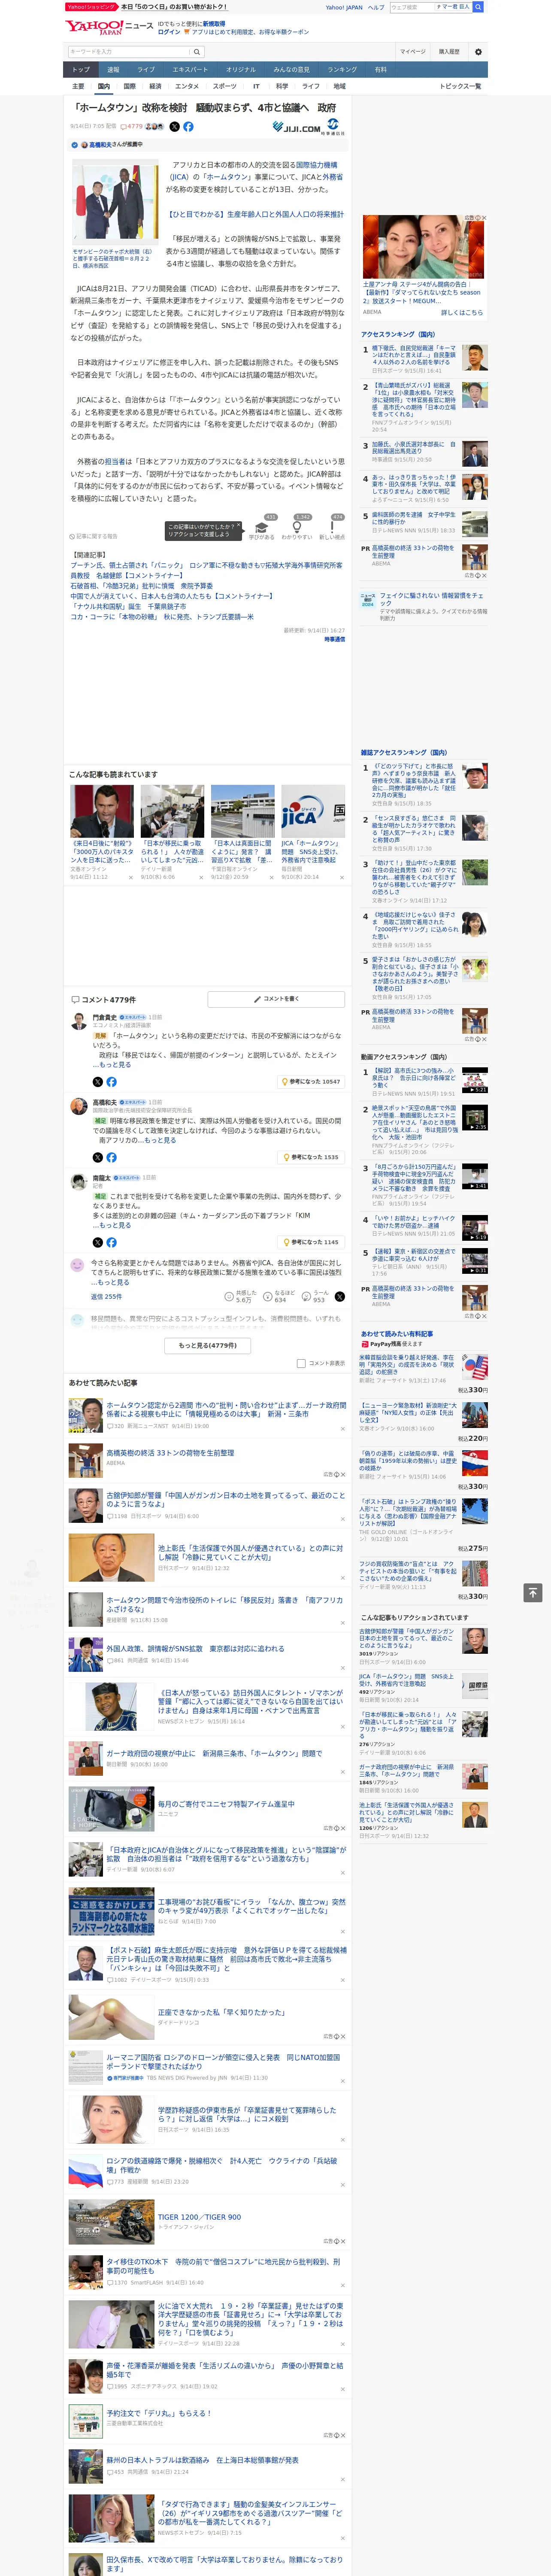The image size is (551, 2576).
Task: Click the なるほど reaction icon 634
Action: point(268,1297)
